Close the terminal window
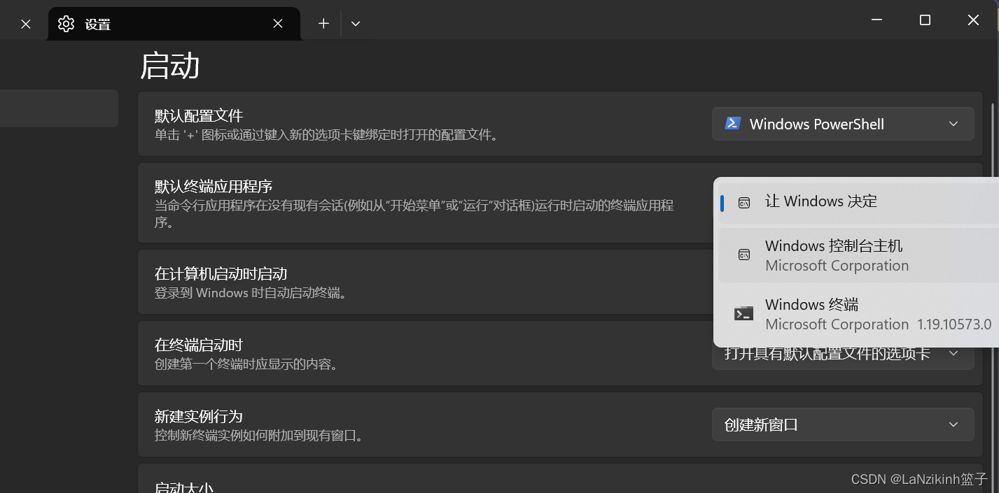The height and width of the screenshot is (493, 999). coord(973,20)
